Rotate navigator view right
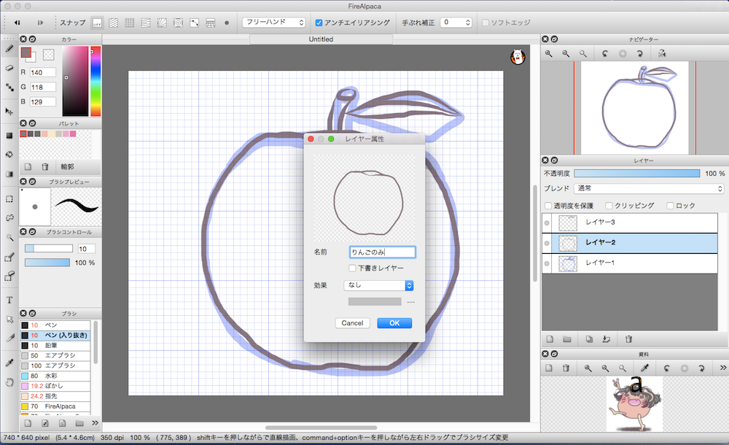The width and height of the screenshot is (729, 445). click(x=640, y=54)
